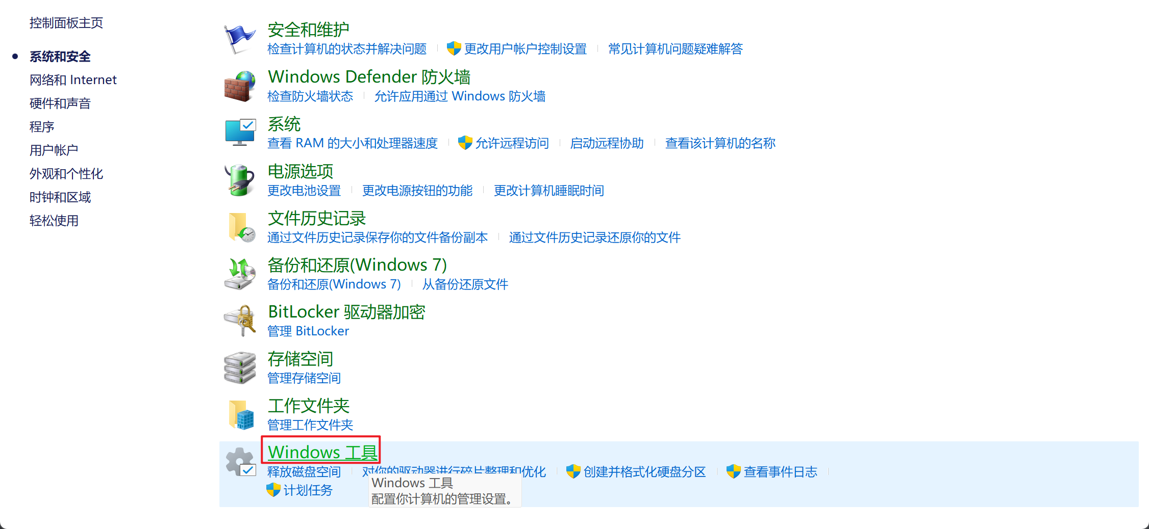Screen dimensions: 1149x529
Task: Click the small 备份和还原(Windows 7) sublink
Action: coord(334,284)
